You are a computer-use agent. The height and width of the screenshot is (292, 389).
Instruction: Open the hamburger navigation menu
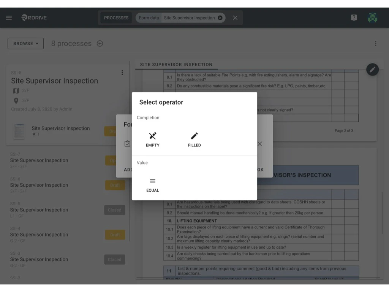pyautogui.click(x=9, y=17)
